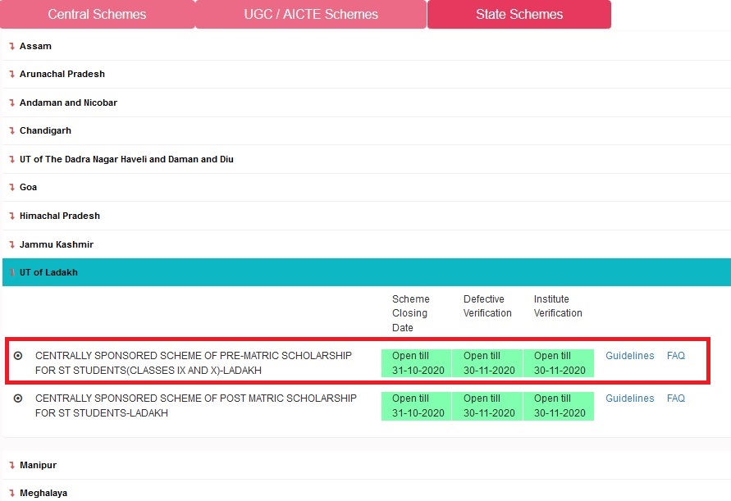The width and height of the screenshot is (731, 501).
Task: Expand the Goa section
Action: (x=367, y=187)
